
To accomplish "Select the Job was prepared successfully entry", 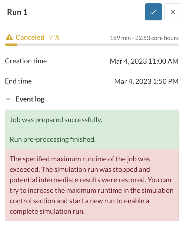I will [x=56, y=120].
